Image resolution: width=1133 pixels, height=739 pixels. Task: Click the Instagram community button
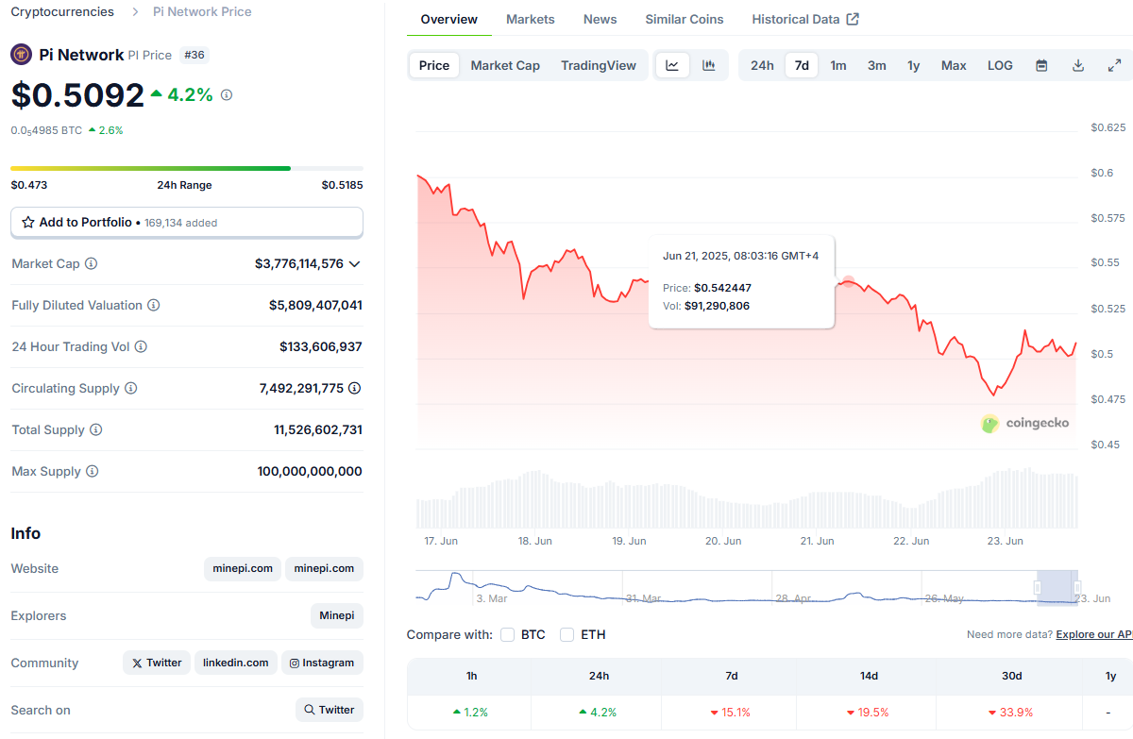click(x=322, y=663)
